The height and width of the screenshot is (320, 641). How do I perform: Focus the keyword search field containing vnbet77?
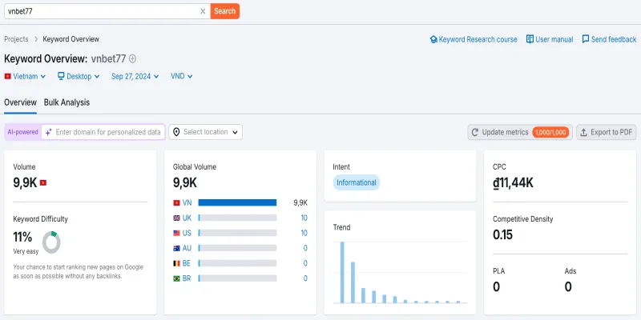107,11
